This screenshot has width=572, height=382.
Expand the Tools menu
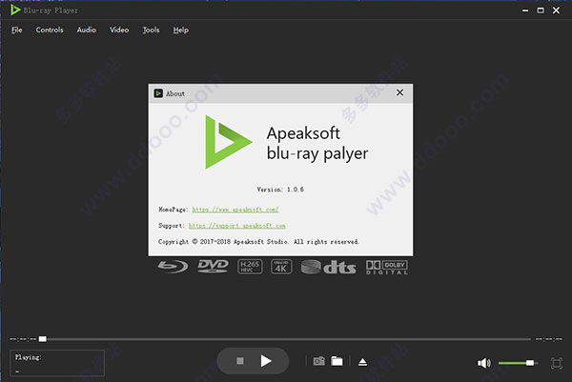point(151,30)
